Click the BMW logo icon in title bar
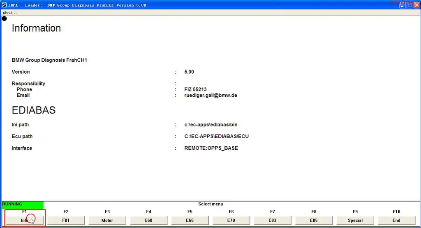Viewport: 421px width, 228px height. click(x=4, y=5)
